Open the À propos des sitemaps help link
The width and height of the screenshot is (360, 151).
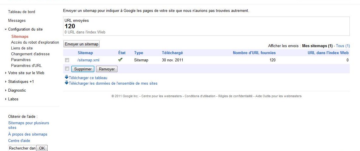[x=28, y=134]
